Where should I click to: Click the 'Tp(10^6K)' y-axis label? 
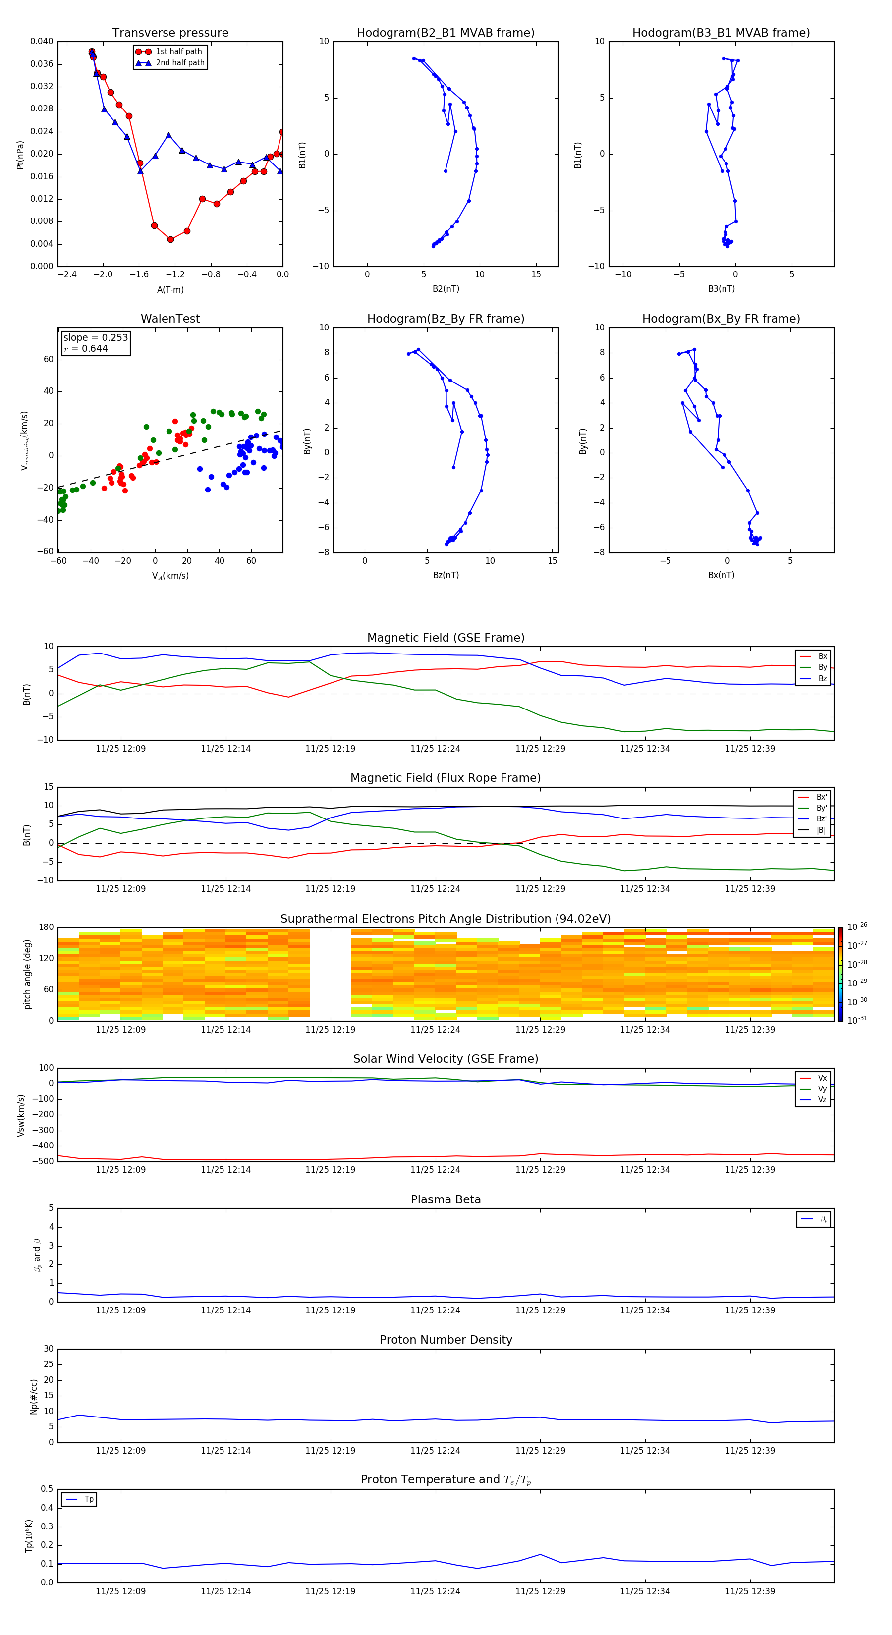tap(29, 1536)
